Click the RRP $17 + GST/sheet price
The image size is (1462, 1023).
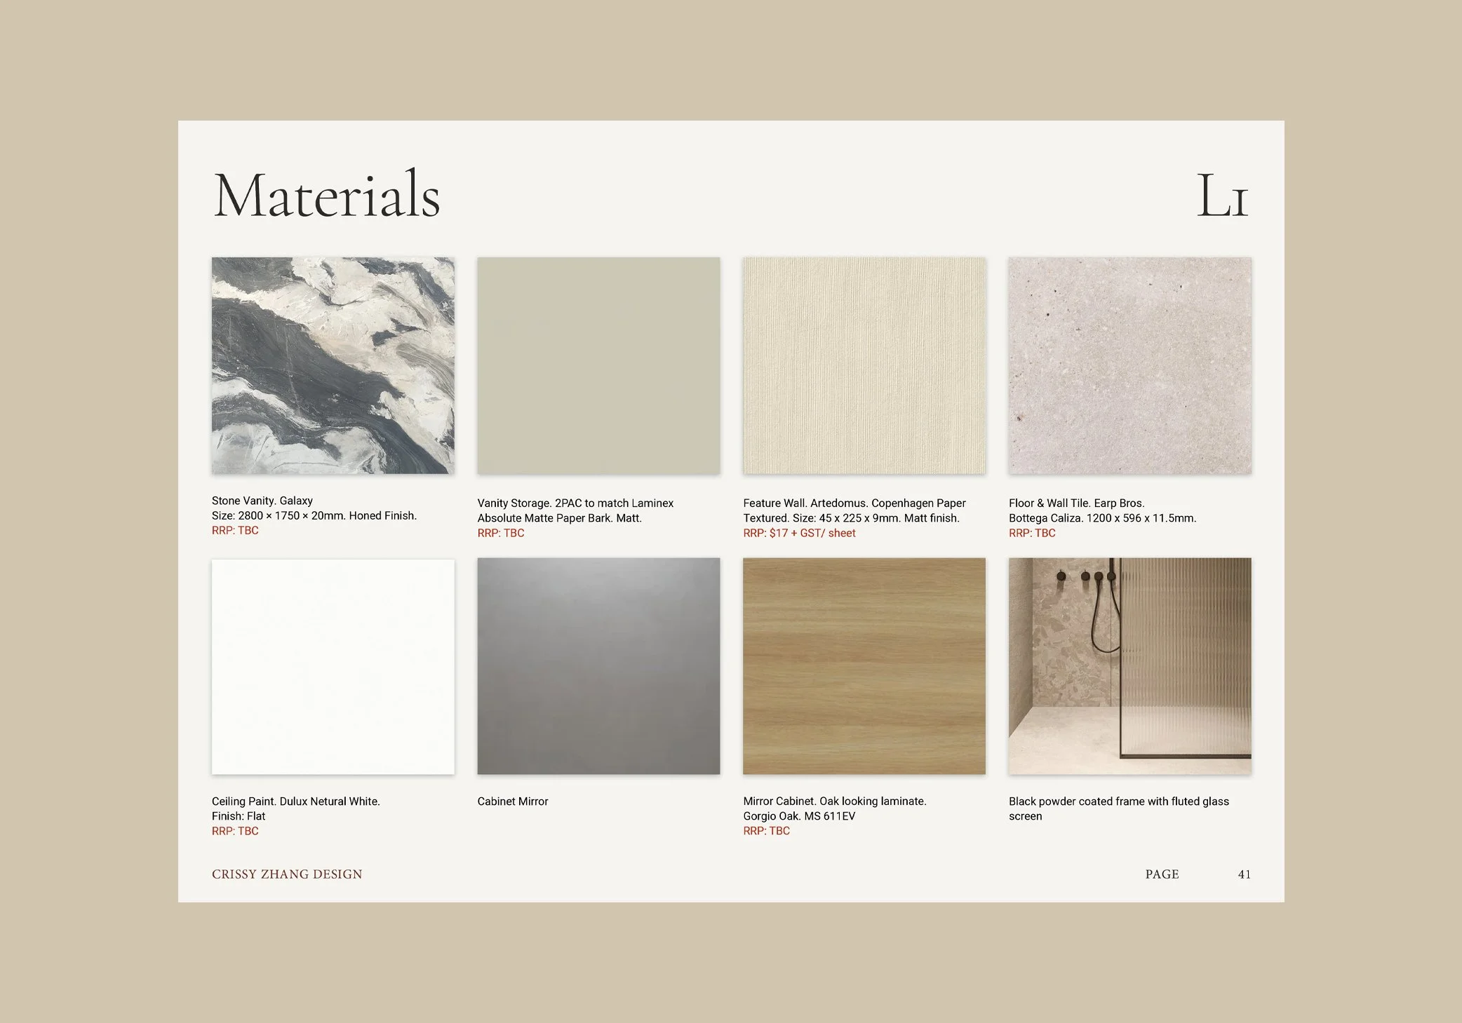click(799, 533)
